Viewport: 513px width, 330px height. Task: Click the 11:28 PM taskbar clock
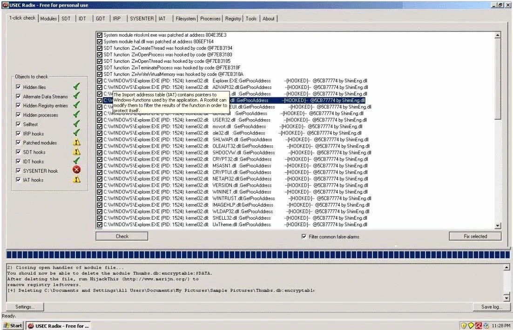501,325
